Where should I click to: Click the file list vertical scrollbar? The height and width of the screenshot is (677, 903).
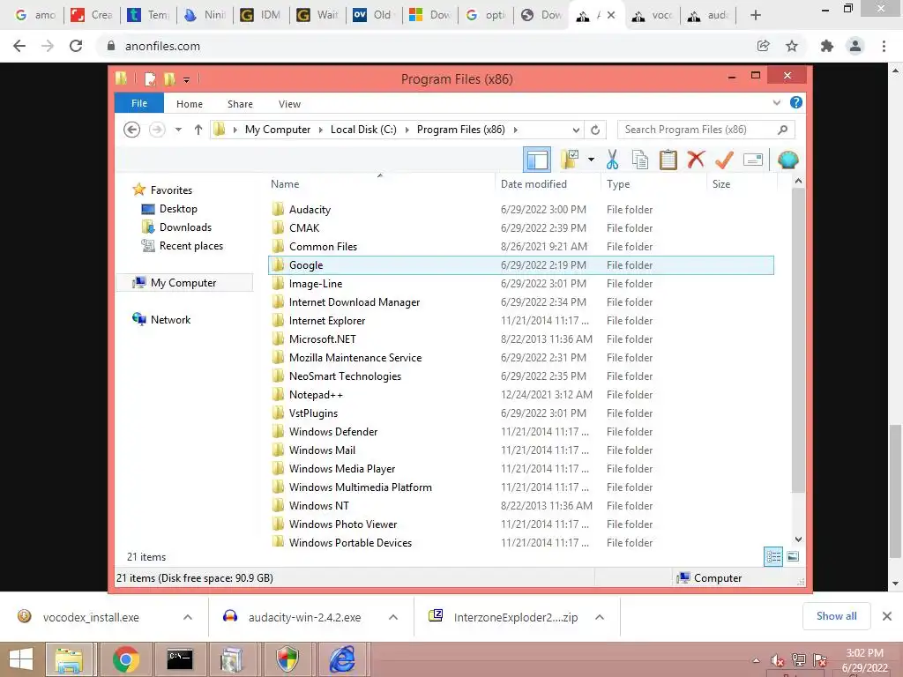(x=798, y=339)
